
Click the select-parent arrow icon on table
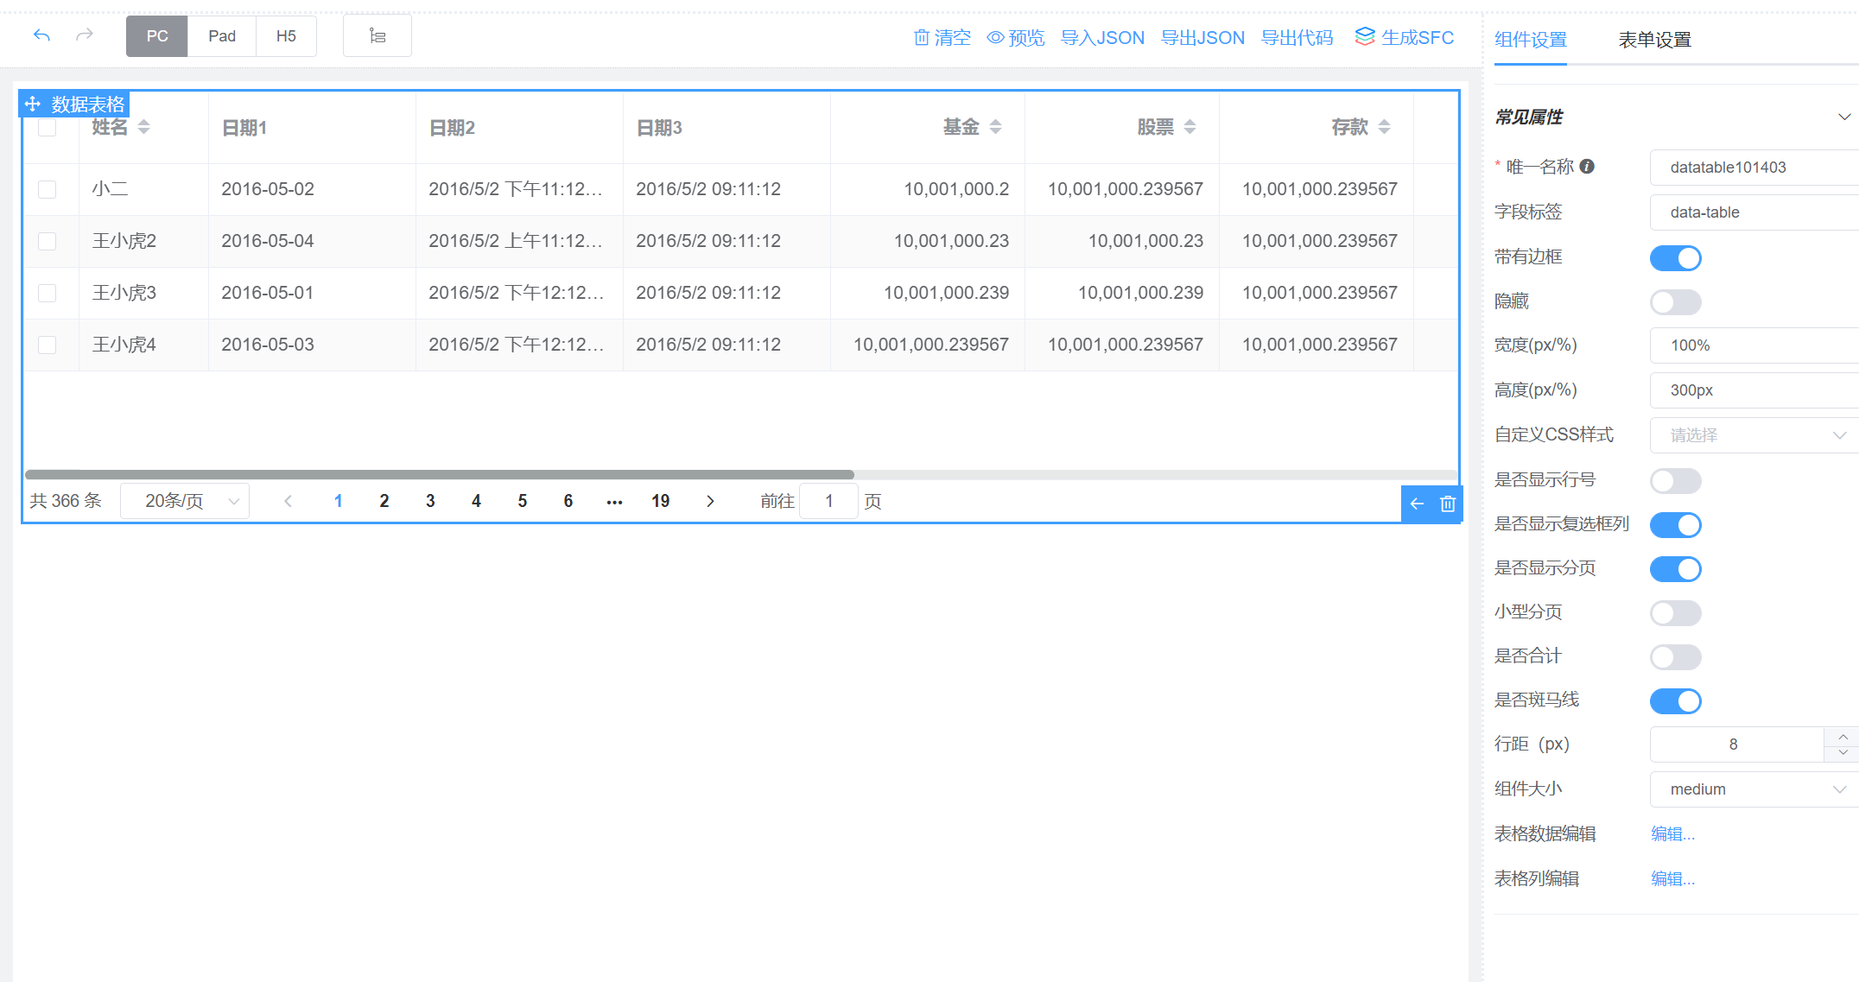[1417, 504]
